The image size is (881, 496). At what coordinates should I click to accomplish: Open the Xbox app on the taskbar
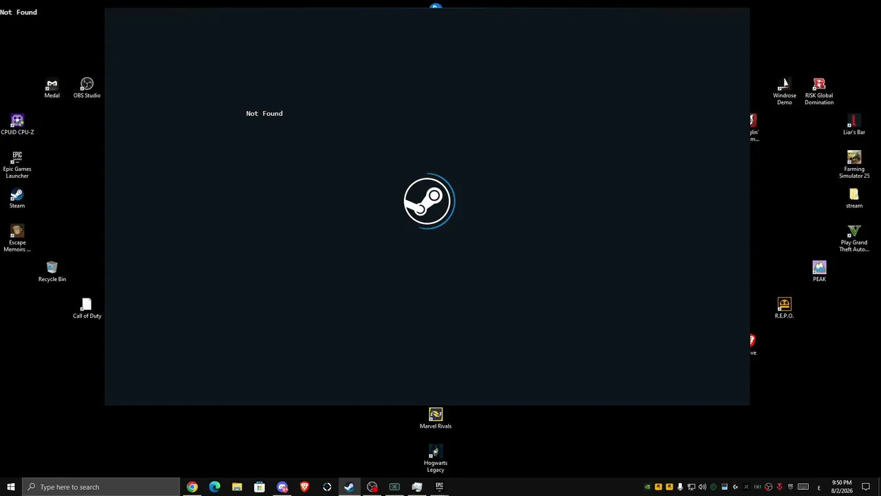(394, 487)
